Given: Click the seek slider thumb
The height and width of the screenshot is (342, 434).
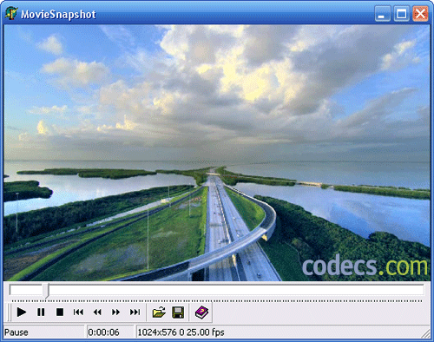Looking at the screenshot, I should [46, 291].
